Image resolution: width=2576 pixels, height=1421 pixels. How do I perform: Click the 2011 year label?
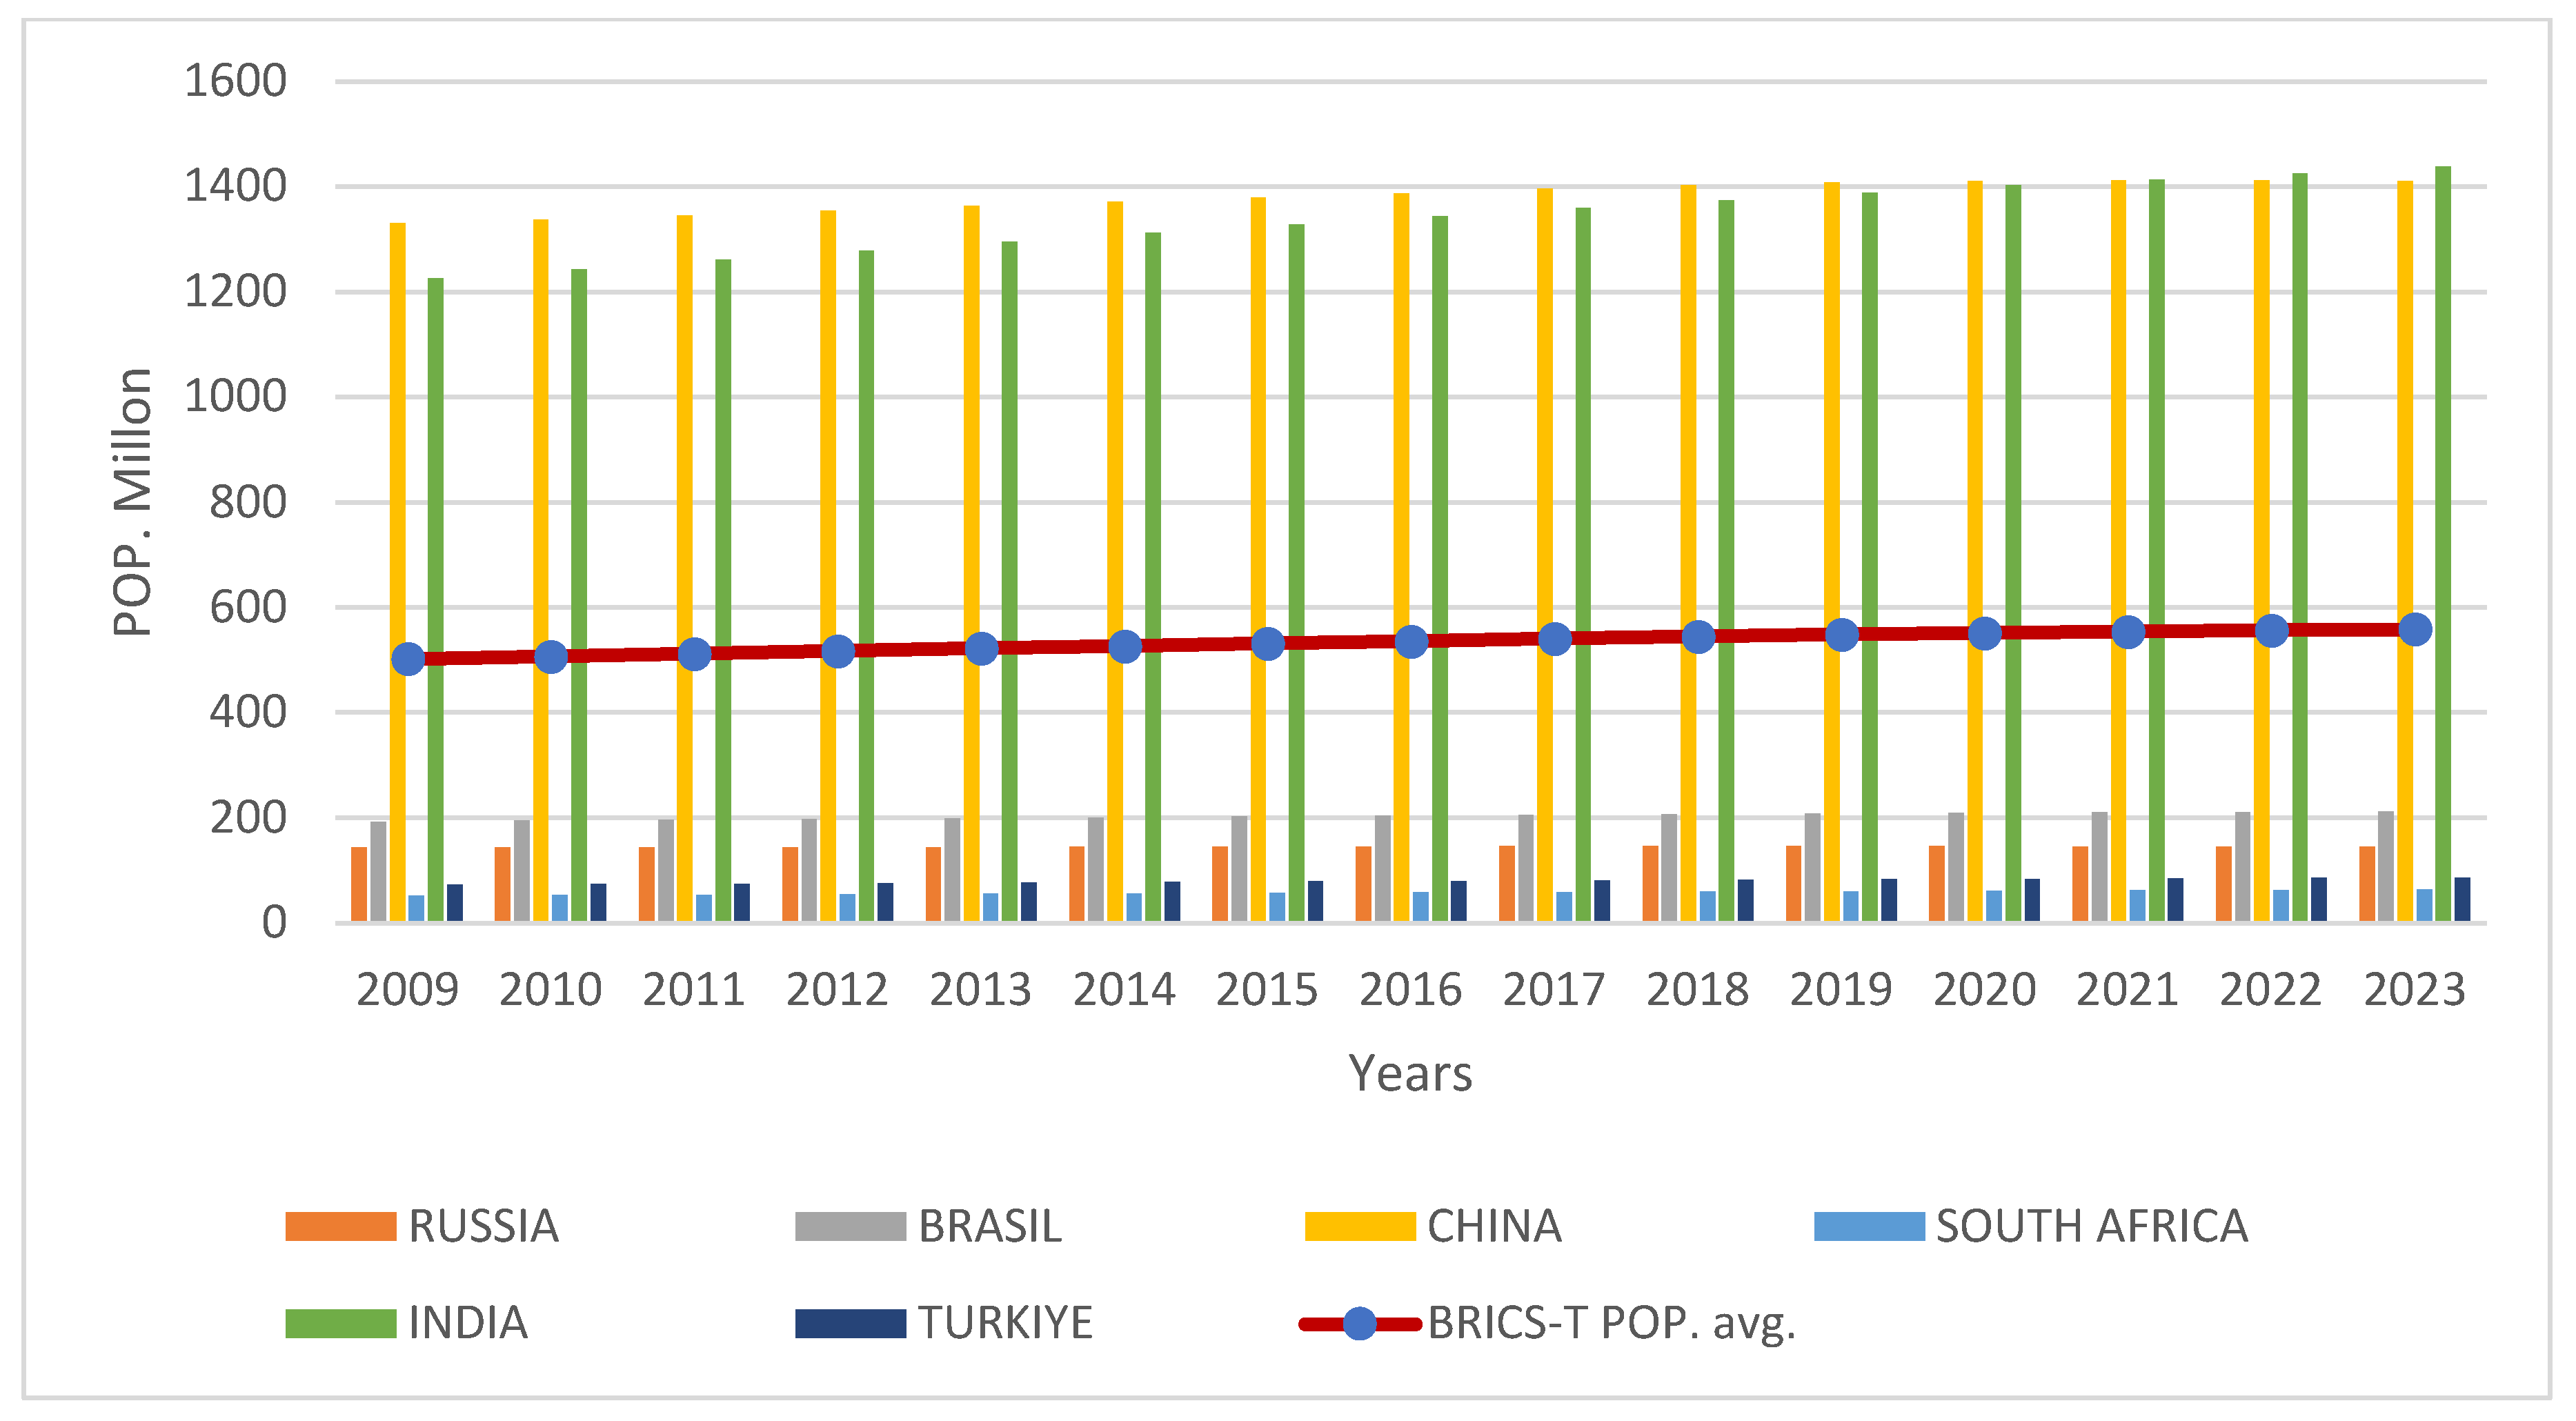pyautogui.click(x=694, y=990)
